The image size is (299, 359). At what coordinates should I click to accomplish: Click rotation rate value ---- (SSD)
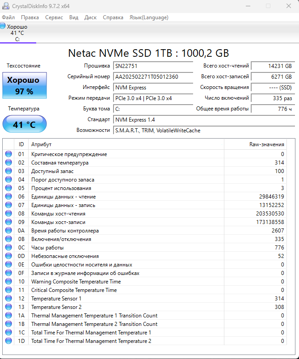(273, 88)
